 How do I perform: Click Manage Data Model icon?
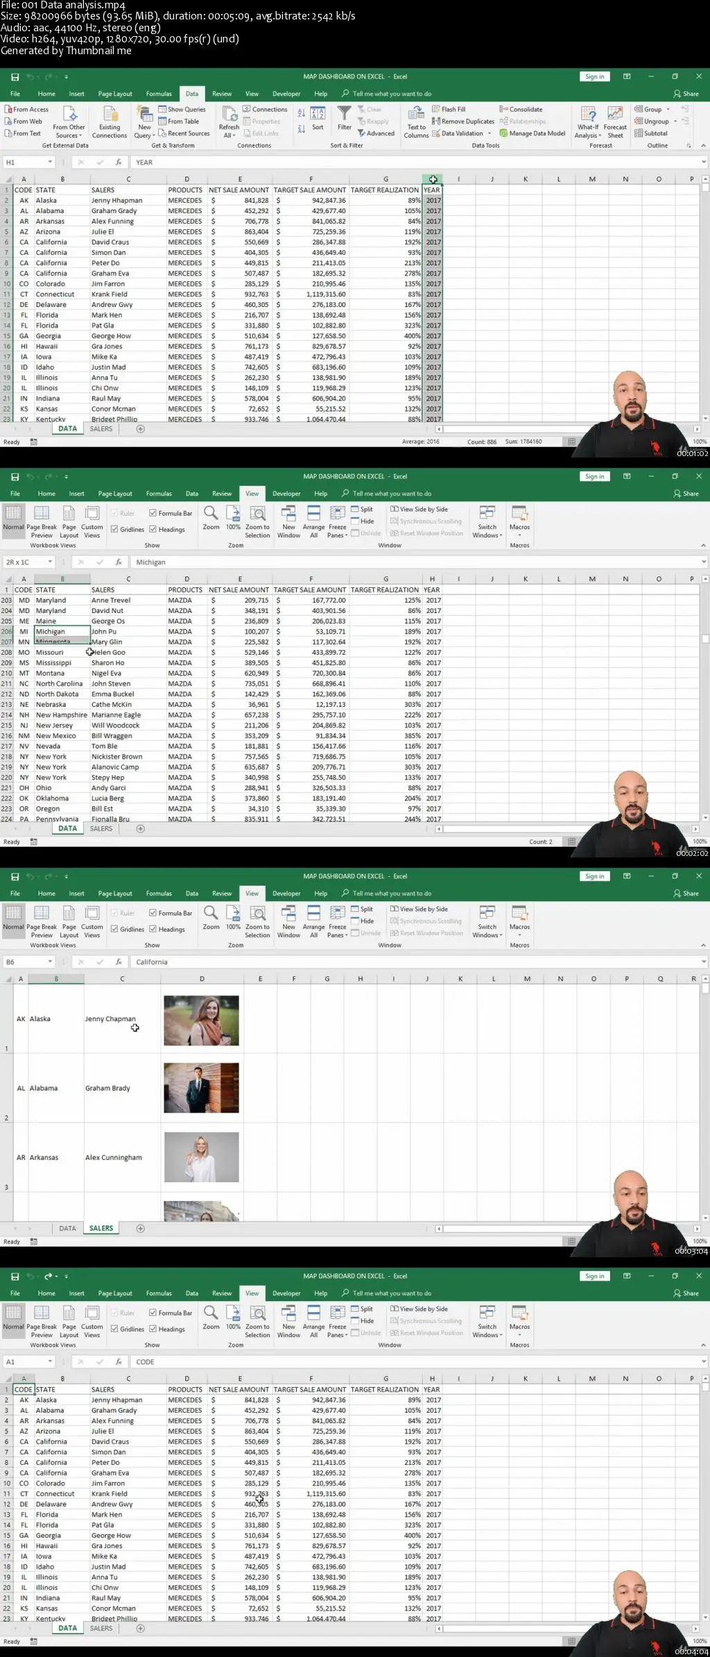503,133
